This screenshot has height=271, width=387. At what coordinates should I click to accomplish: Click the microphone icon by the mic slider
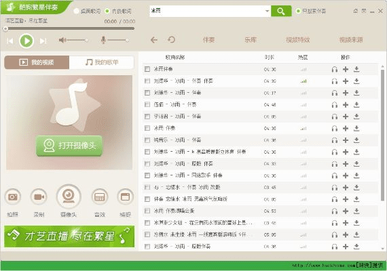click(x=103, y=40)
